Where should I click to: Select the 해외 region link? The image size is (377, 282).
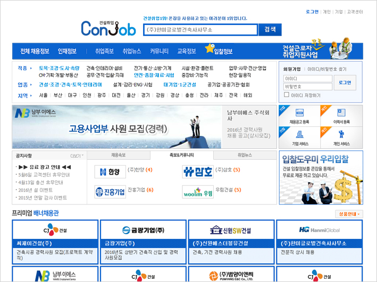pos(248,96)
